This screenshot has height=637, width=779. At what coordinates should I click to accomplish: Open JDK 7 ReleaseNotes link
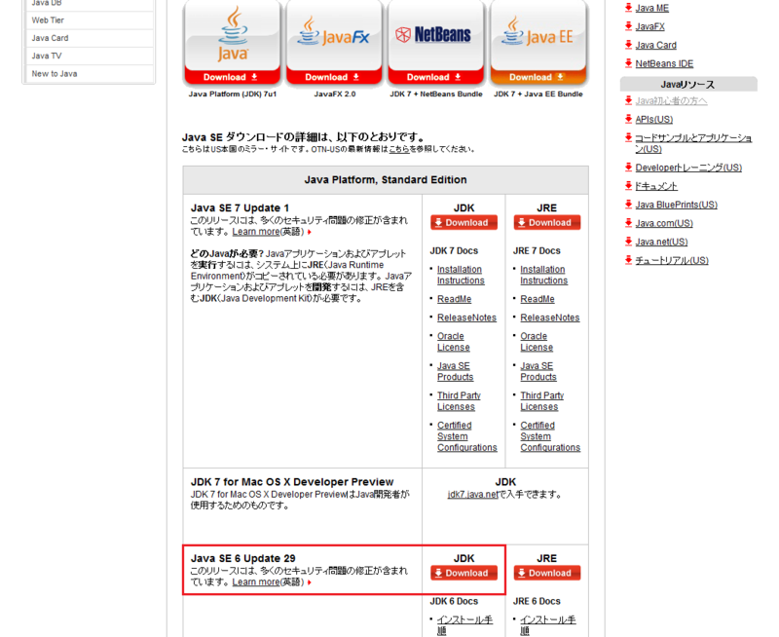(466, 318)
